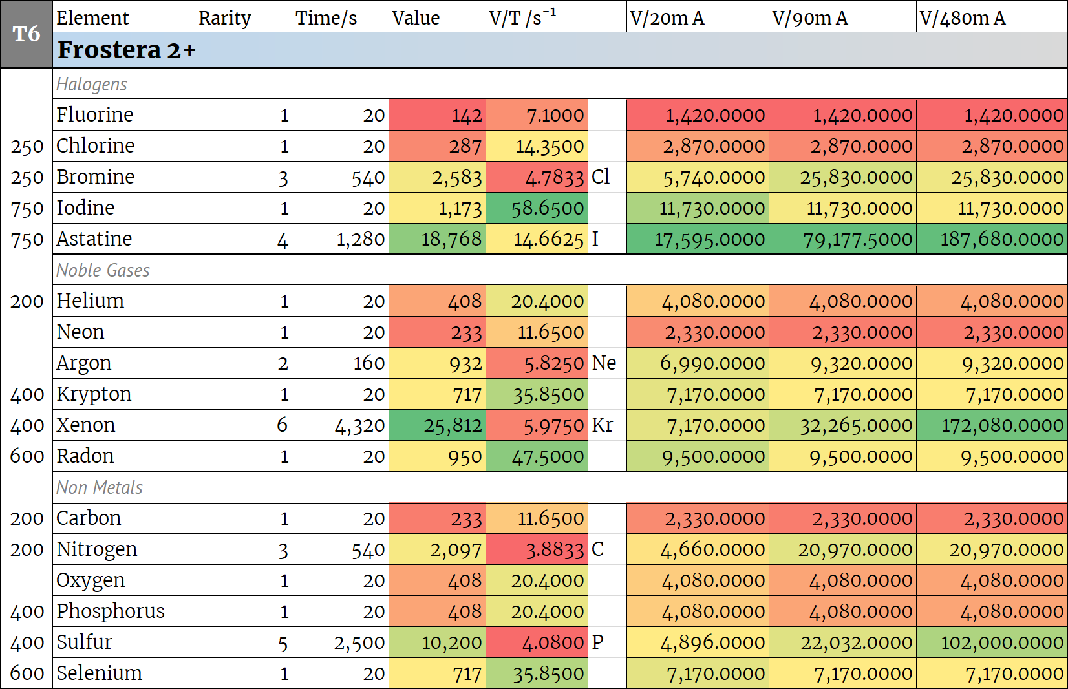1068x689 pixels.
Task: Select Xenon's time cell 4,320
Action: (340, 425)
